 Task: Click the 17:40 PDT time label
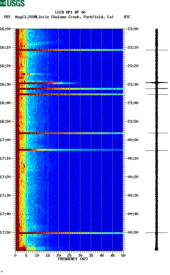(x=5, y=214)
